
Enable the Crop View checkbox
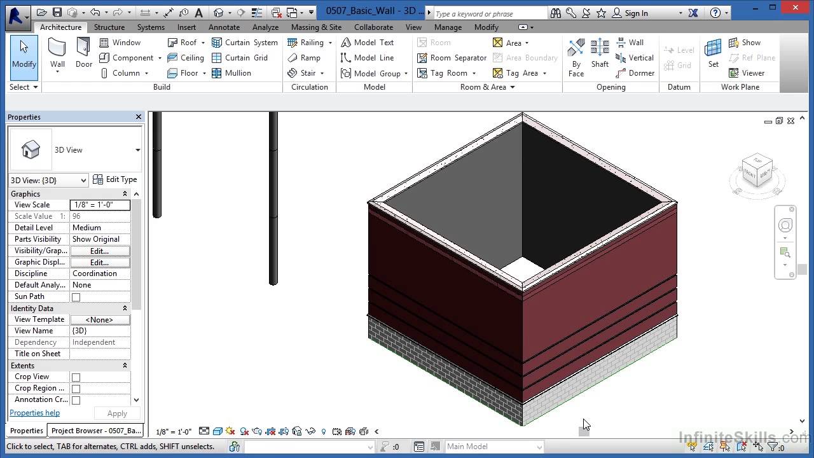click(x=76, y=377)
